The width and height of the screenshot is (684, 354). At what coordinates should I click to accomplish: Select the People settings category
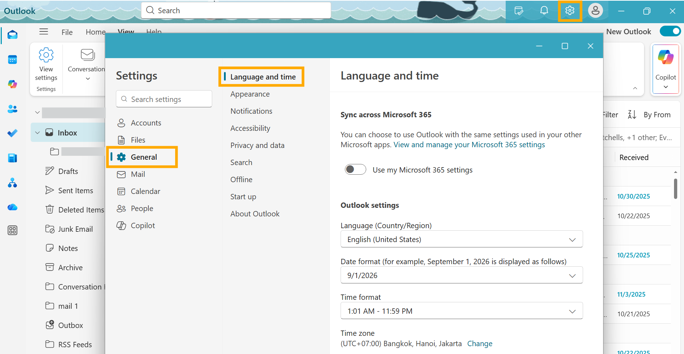tap(142, 208)
